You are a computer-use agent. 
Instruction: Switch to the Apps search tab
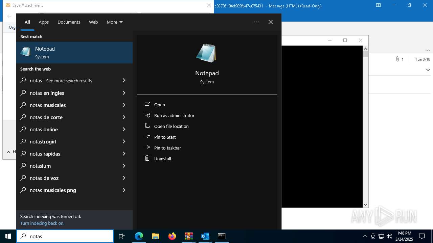pyautogui.click(x=44, y=22)
